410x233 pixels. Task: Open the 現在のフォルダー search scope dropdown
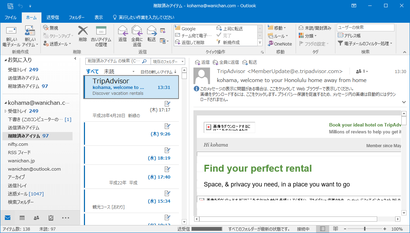tap(168, 61)
